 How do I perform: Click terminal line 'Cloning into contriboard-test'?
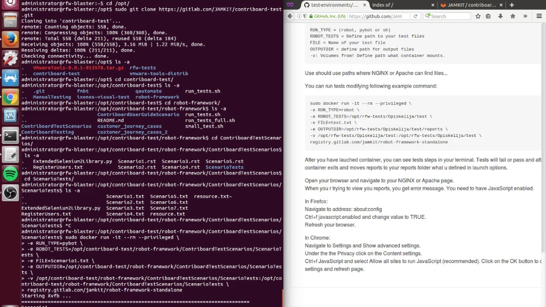click(71, 21)
